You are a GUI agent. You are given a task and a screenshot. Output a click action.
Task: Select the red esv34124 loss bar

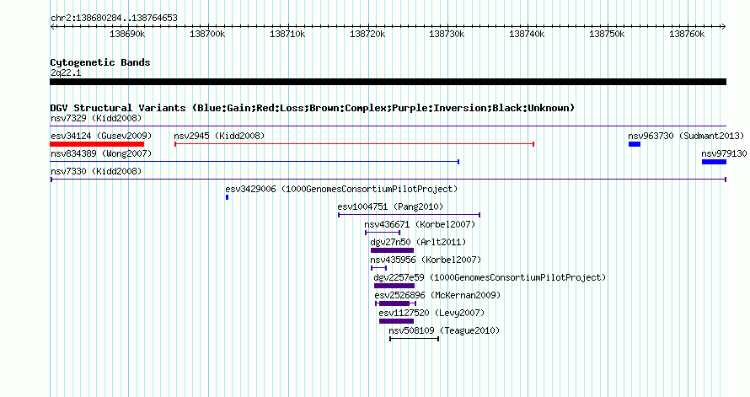[97, 144]
